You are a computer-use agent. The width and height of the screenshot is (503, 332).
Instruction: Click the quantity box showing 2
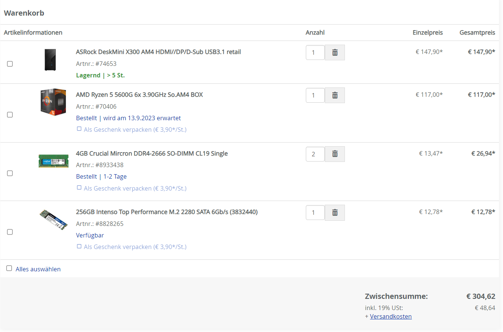pyautogui.click(x=315, y=154)
